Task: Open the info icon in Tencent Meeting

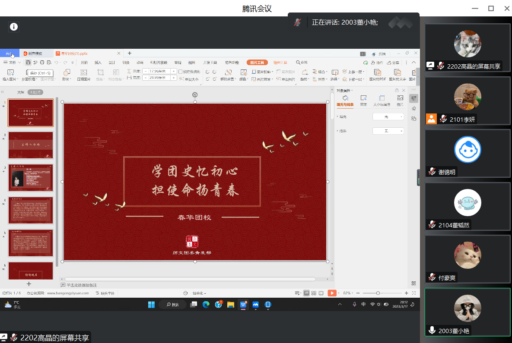Action: pos(14,27)
